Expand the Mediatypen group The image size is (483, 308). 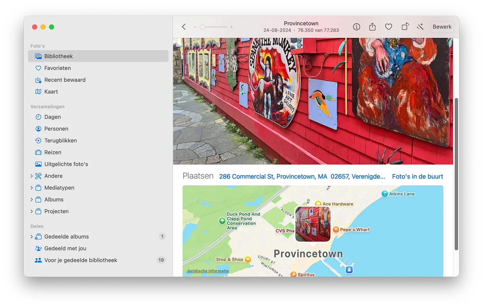click(x=32, y=188)
